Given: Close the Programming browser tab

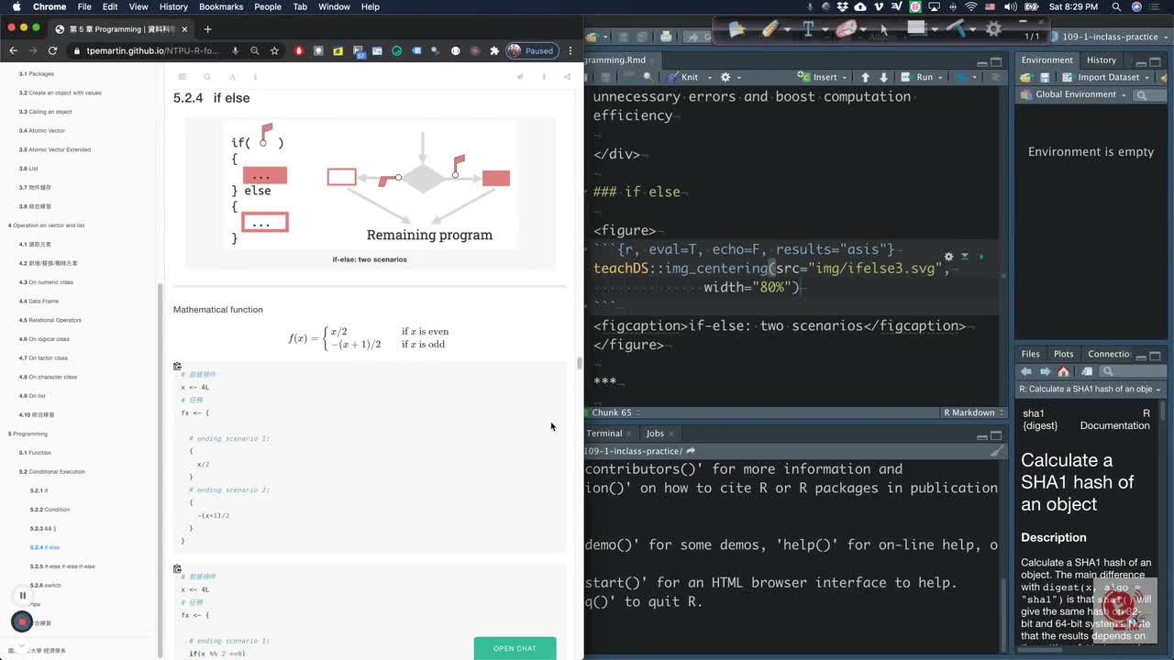Looking at the screenshot, I should click(x=184, y=28).
